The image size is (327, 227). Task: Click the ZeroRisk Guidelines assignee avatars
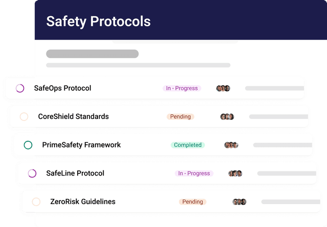coord(240,202)
